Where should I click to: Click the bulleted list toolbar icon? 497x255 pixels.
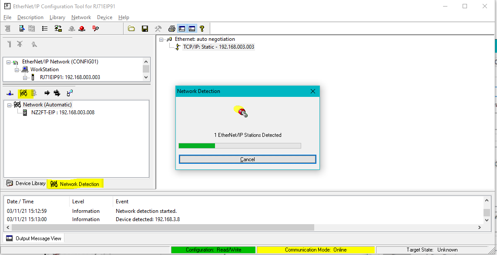45,29
